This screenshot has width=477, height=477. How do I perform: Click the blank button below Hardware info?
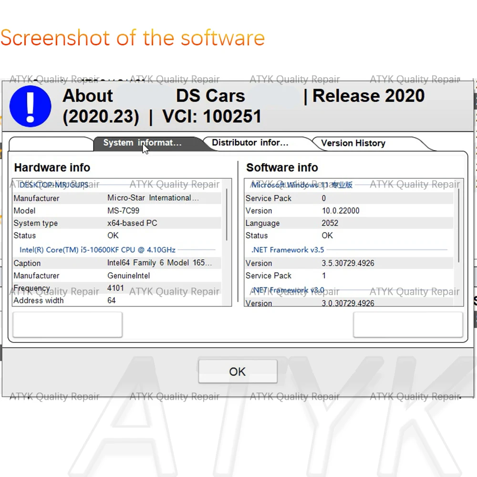(x=68, y=324)
